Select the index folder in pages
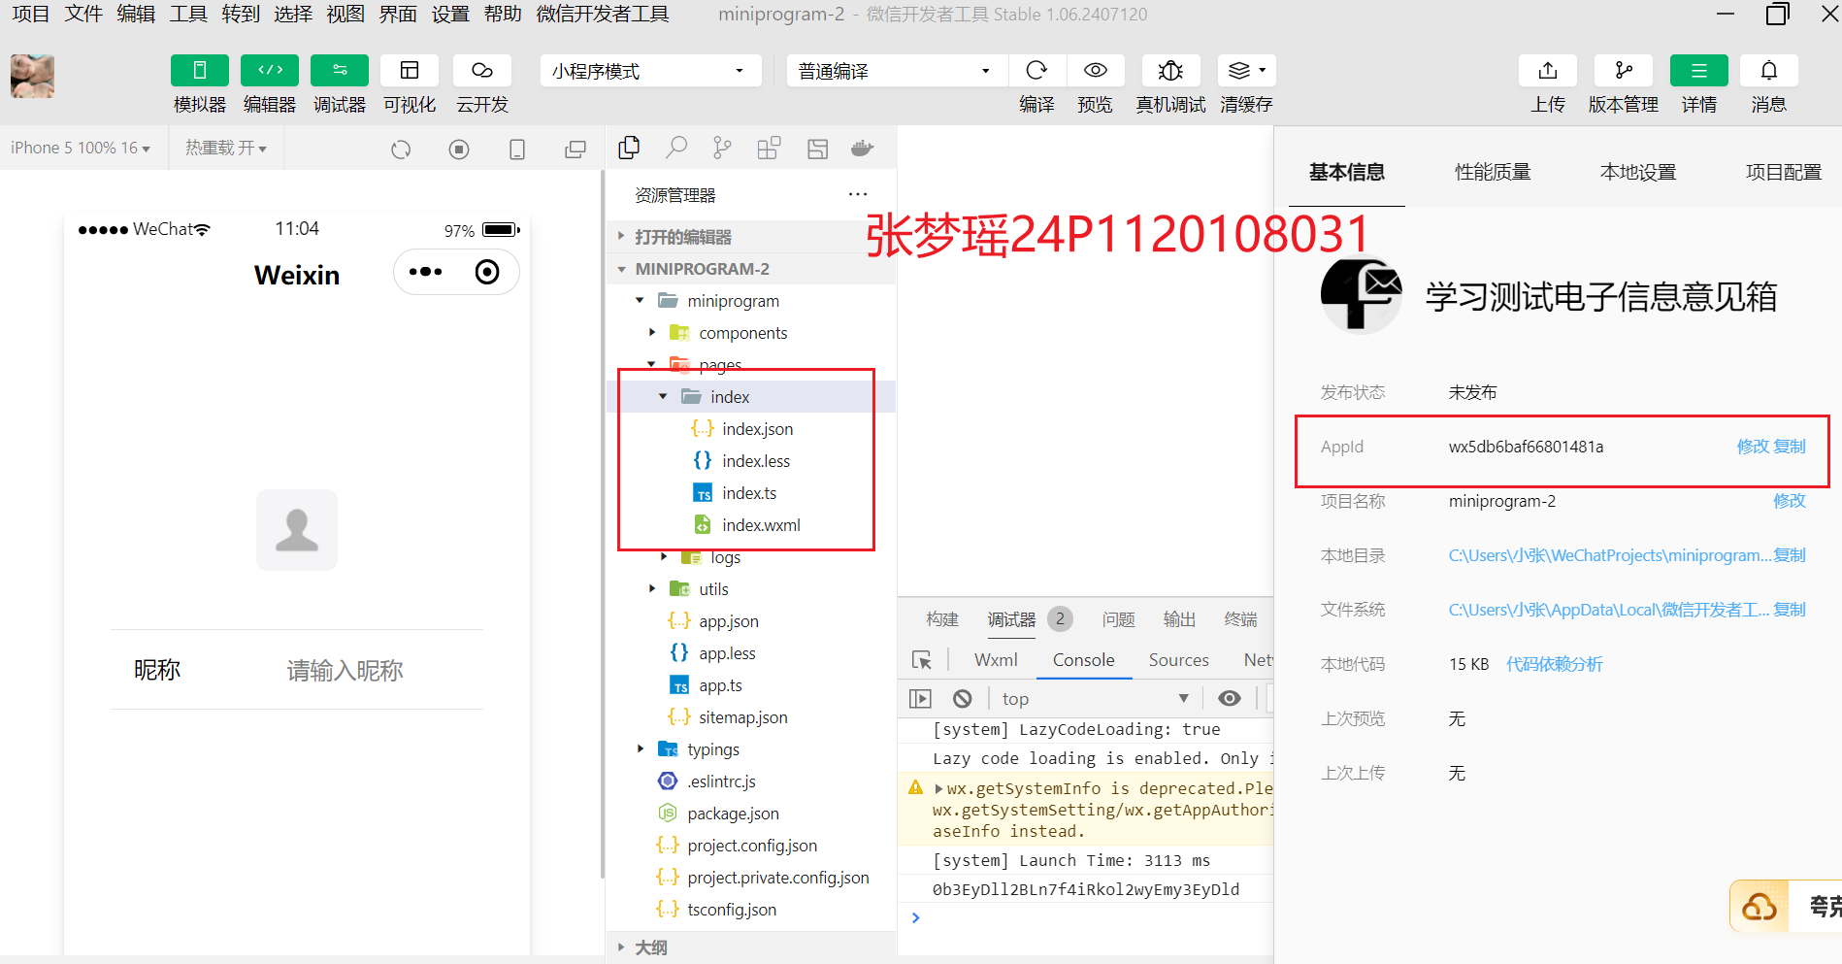Viewport: 1842px width, 964px height. click(751, 397)
